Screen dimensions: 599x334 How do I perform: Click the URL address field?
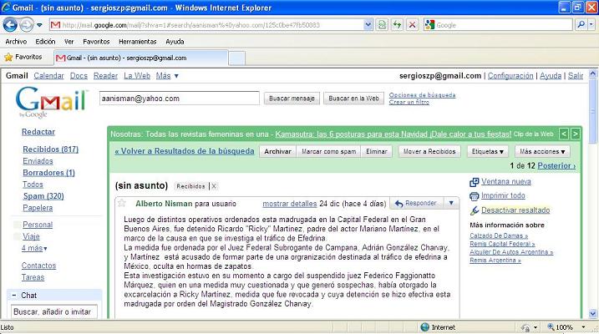(212, 25)
